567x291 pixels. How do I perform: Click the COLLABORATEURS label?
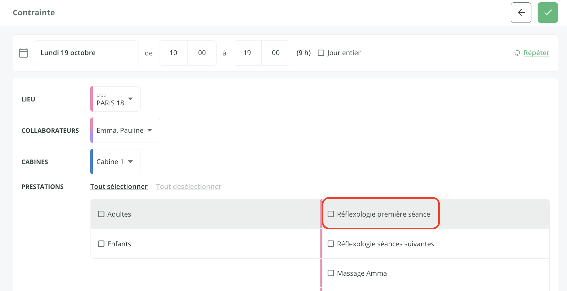[50, 130]
